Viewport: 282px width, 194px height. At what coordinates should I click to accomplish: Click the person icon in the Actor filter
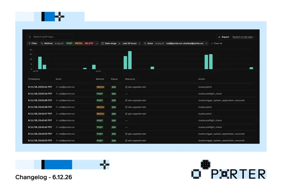point(145,44)
